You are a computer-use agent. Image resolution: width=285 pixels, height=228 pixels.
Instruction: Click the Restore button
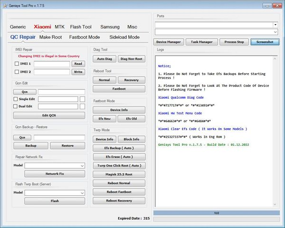tap(67, 146)
